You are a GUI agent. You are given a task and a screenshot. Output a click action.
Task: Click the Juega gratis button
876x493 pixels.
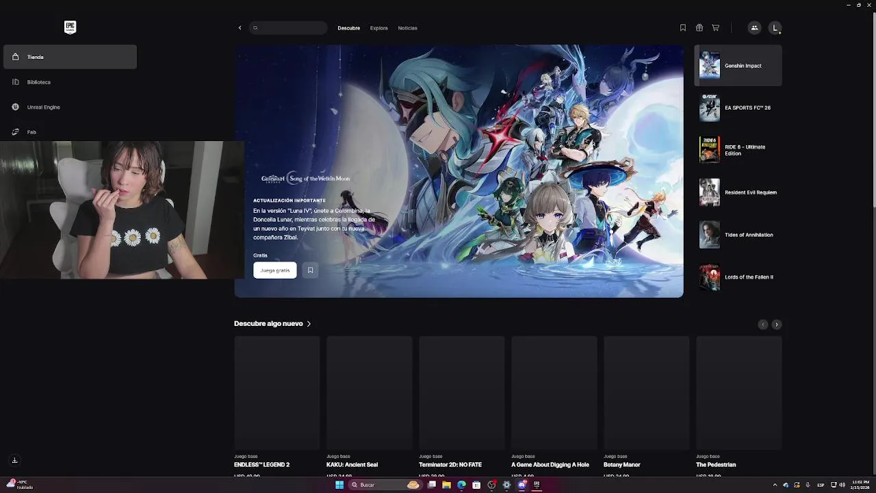[274, 270]
